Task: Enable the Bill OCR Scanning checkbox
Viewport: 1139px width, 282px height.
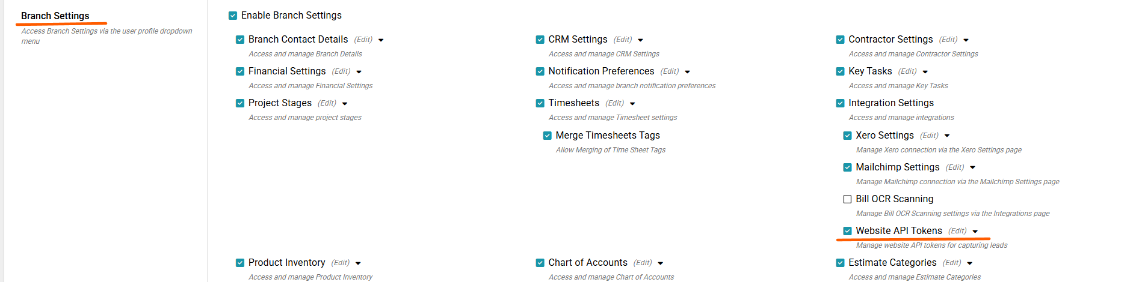Action: click(x=847, y=199)
